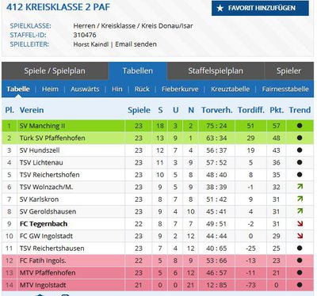The width and height of the screenshot is (317, 296).
Task: Click the green up-trend arrow for TSV Wolnzach/M.
Action: click(300, 187)
